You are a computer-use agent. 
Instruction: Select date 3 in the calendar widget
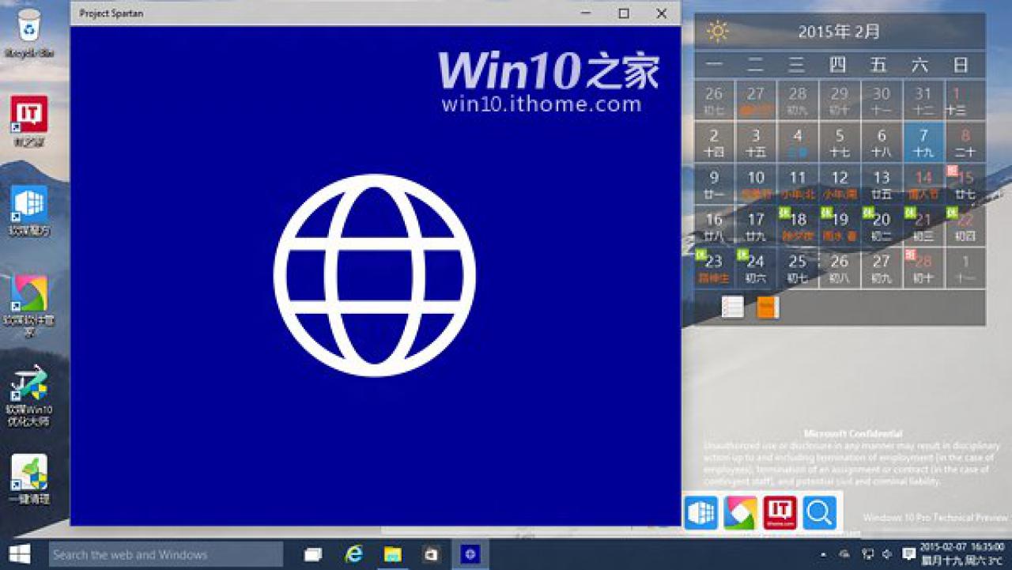pos(756,142)
